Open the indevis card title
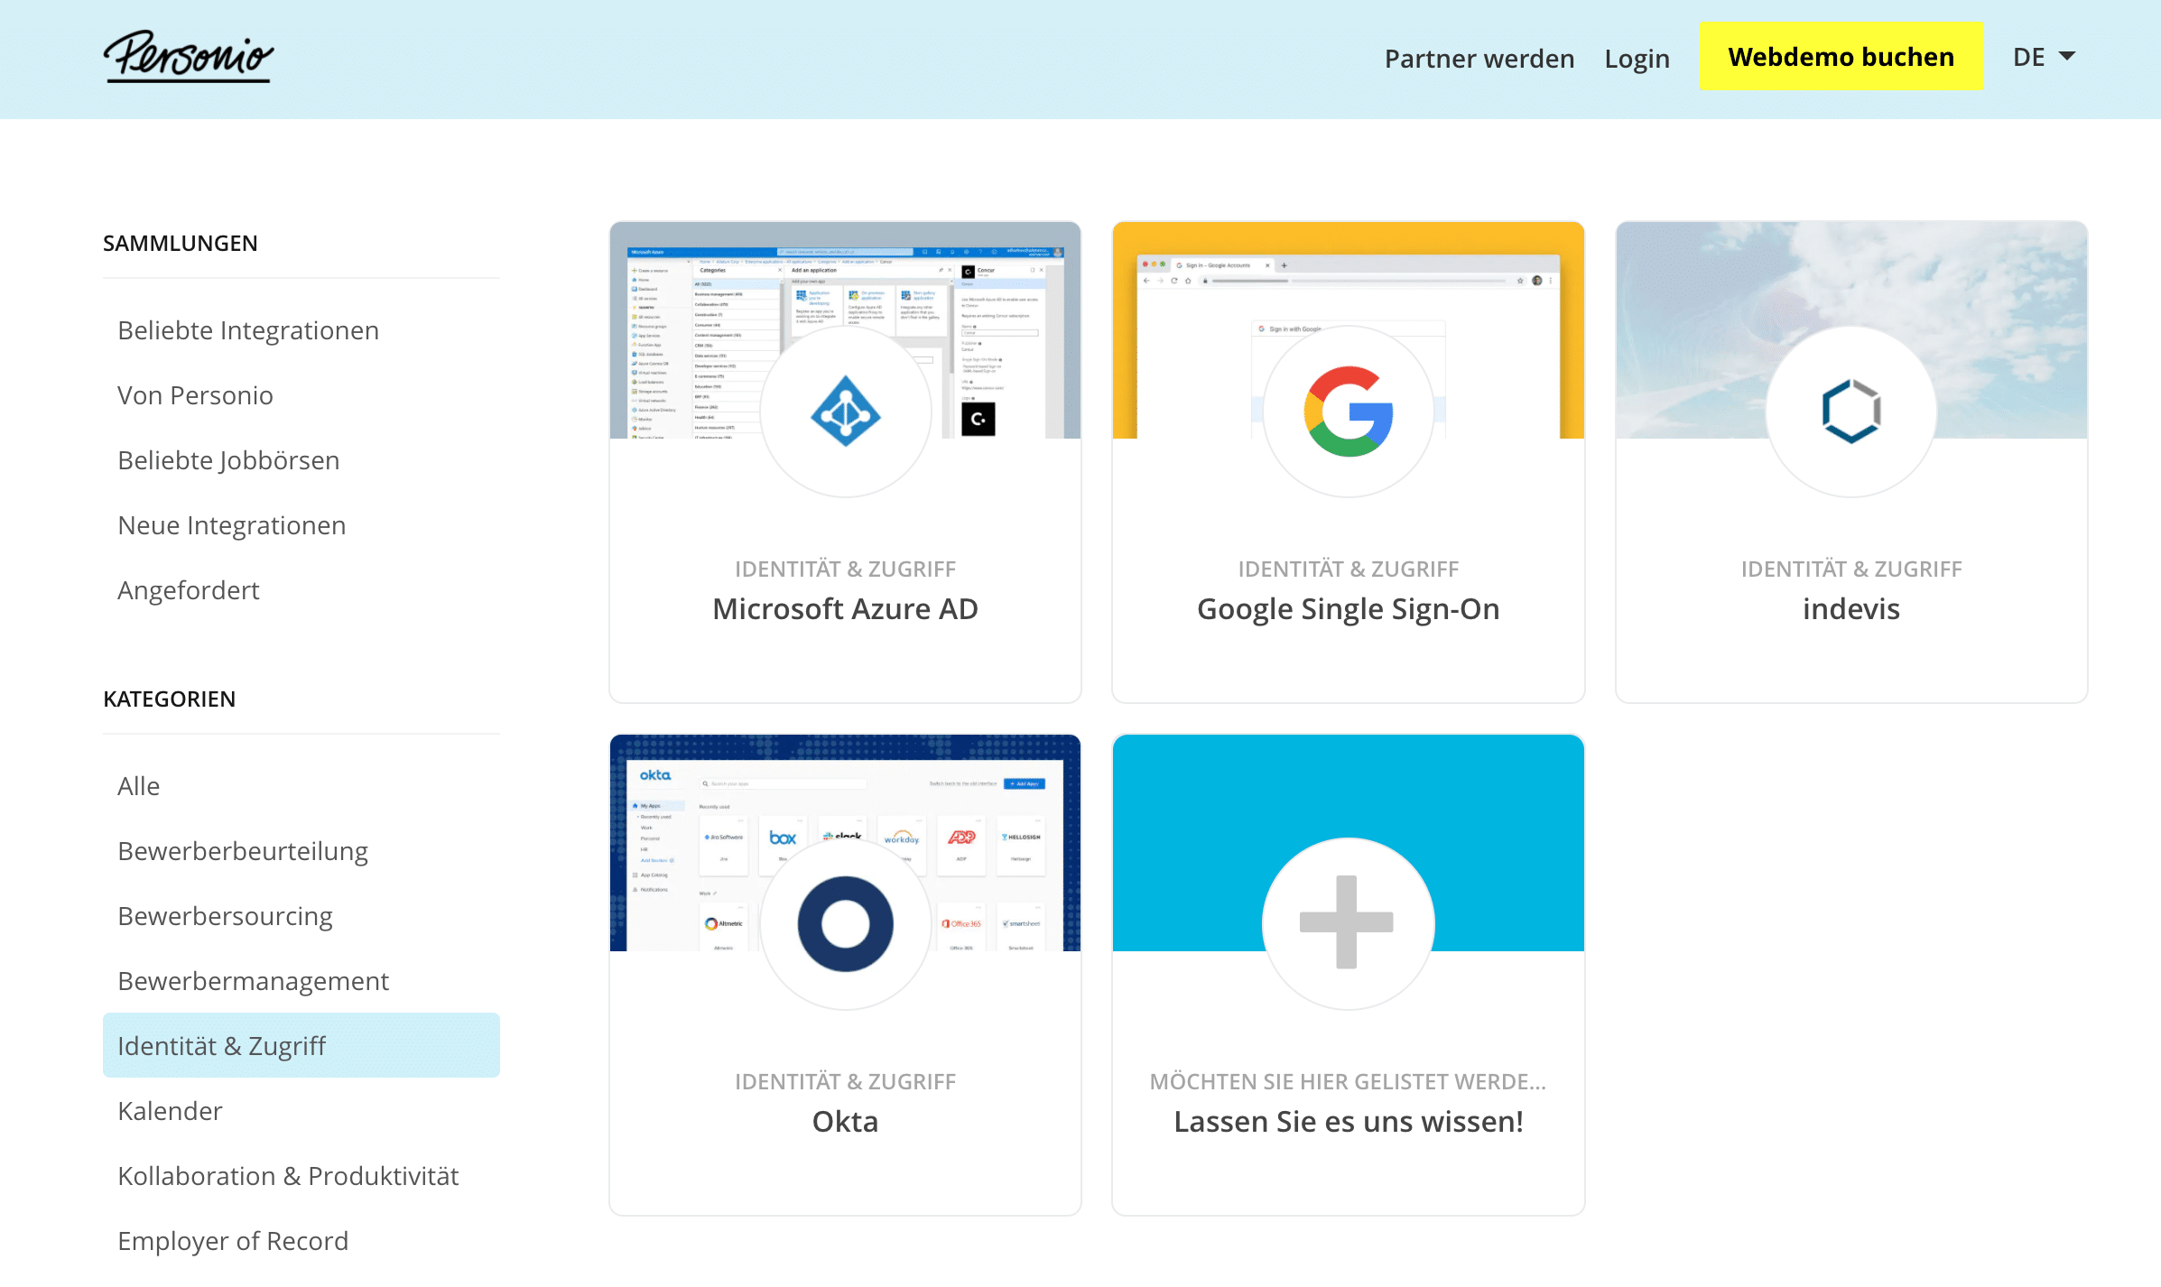Screen dimensions: 2161x1287 click(1850, 609)
